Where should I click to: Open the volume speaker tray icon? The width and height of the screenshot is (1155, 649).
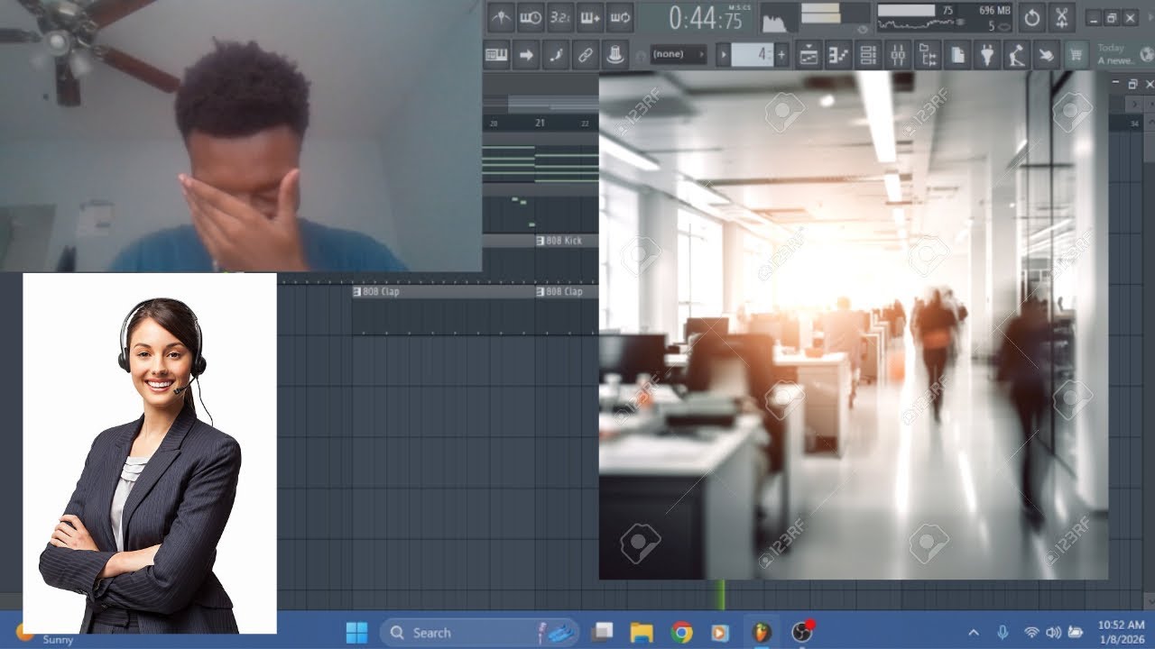tap(1053, 633)
